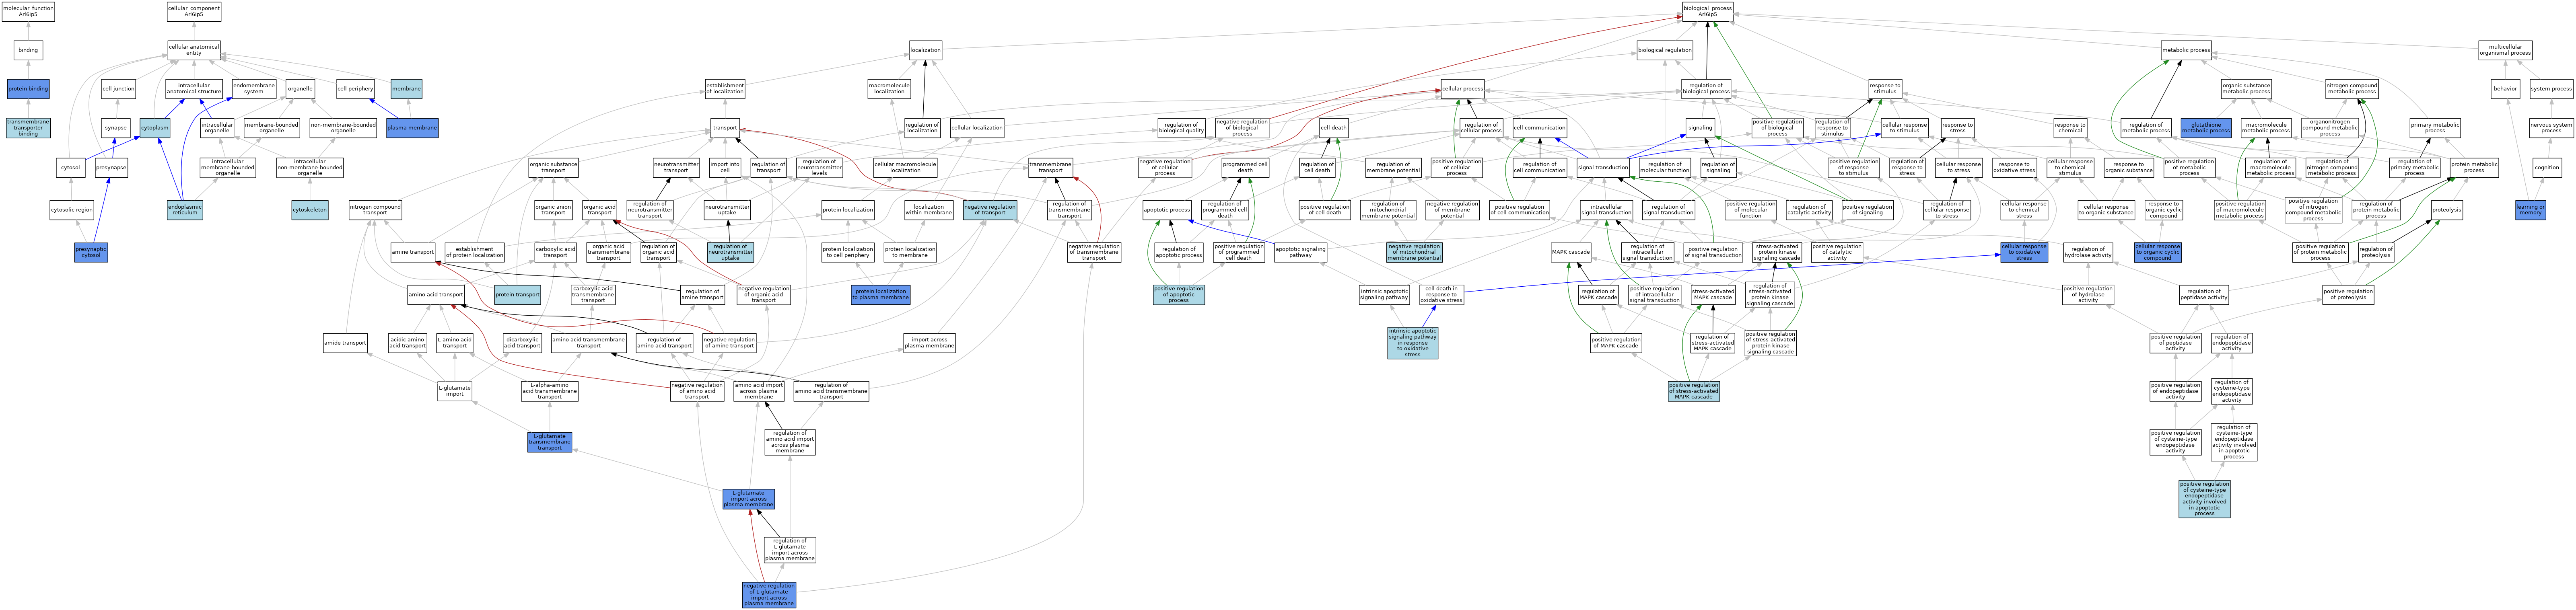
Task: Click highlighted 'negative regulation of transport' node
Action: 990,210
